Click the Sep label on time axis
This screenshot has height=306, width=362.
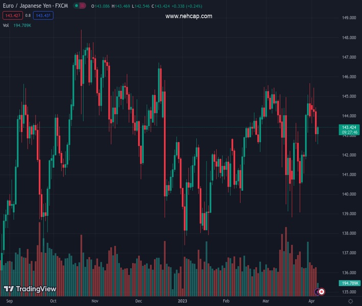tap(9, 301)
